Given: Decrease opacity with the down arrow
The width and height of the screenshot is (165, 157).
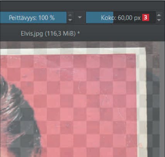Looking at the screenshot, I should [70, 20].
